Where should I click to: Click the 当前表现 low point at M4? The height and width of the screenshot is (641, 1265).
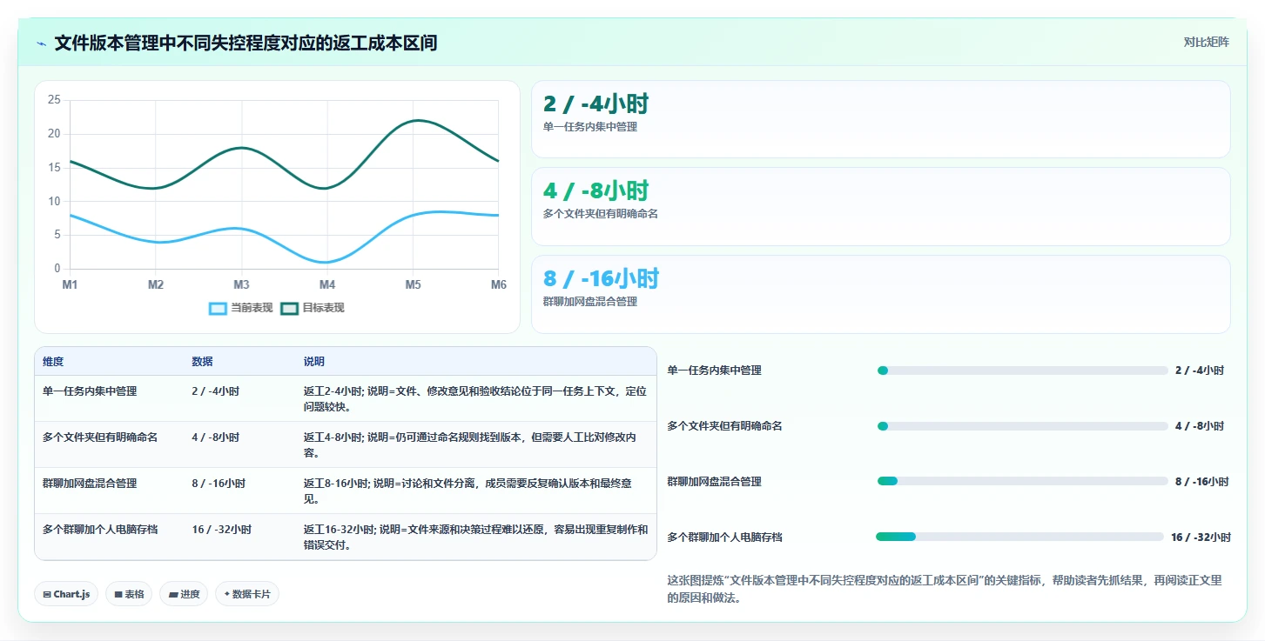(x=326, y=262)
